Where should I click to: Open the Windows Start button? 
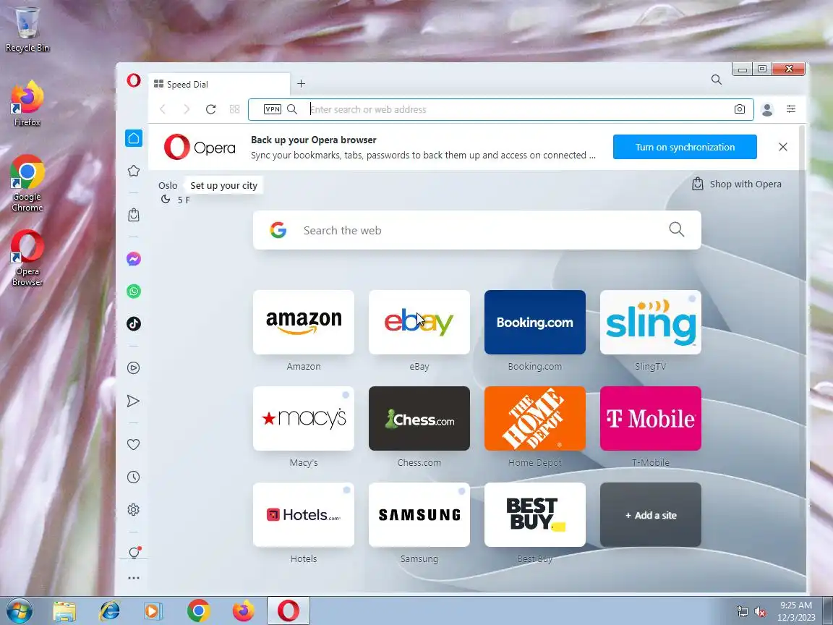point(19,611)
